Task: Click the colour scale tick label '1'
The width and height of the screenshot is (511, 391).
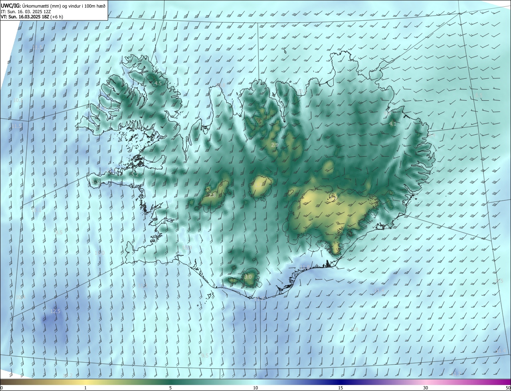Action: click(x=85, y=388)
